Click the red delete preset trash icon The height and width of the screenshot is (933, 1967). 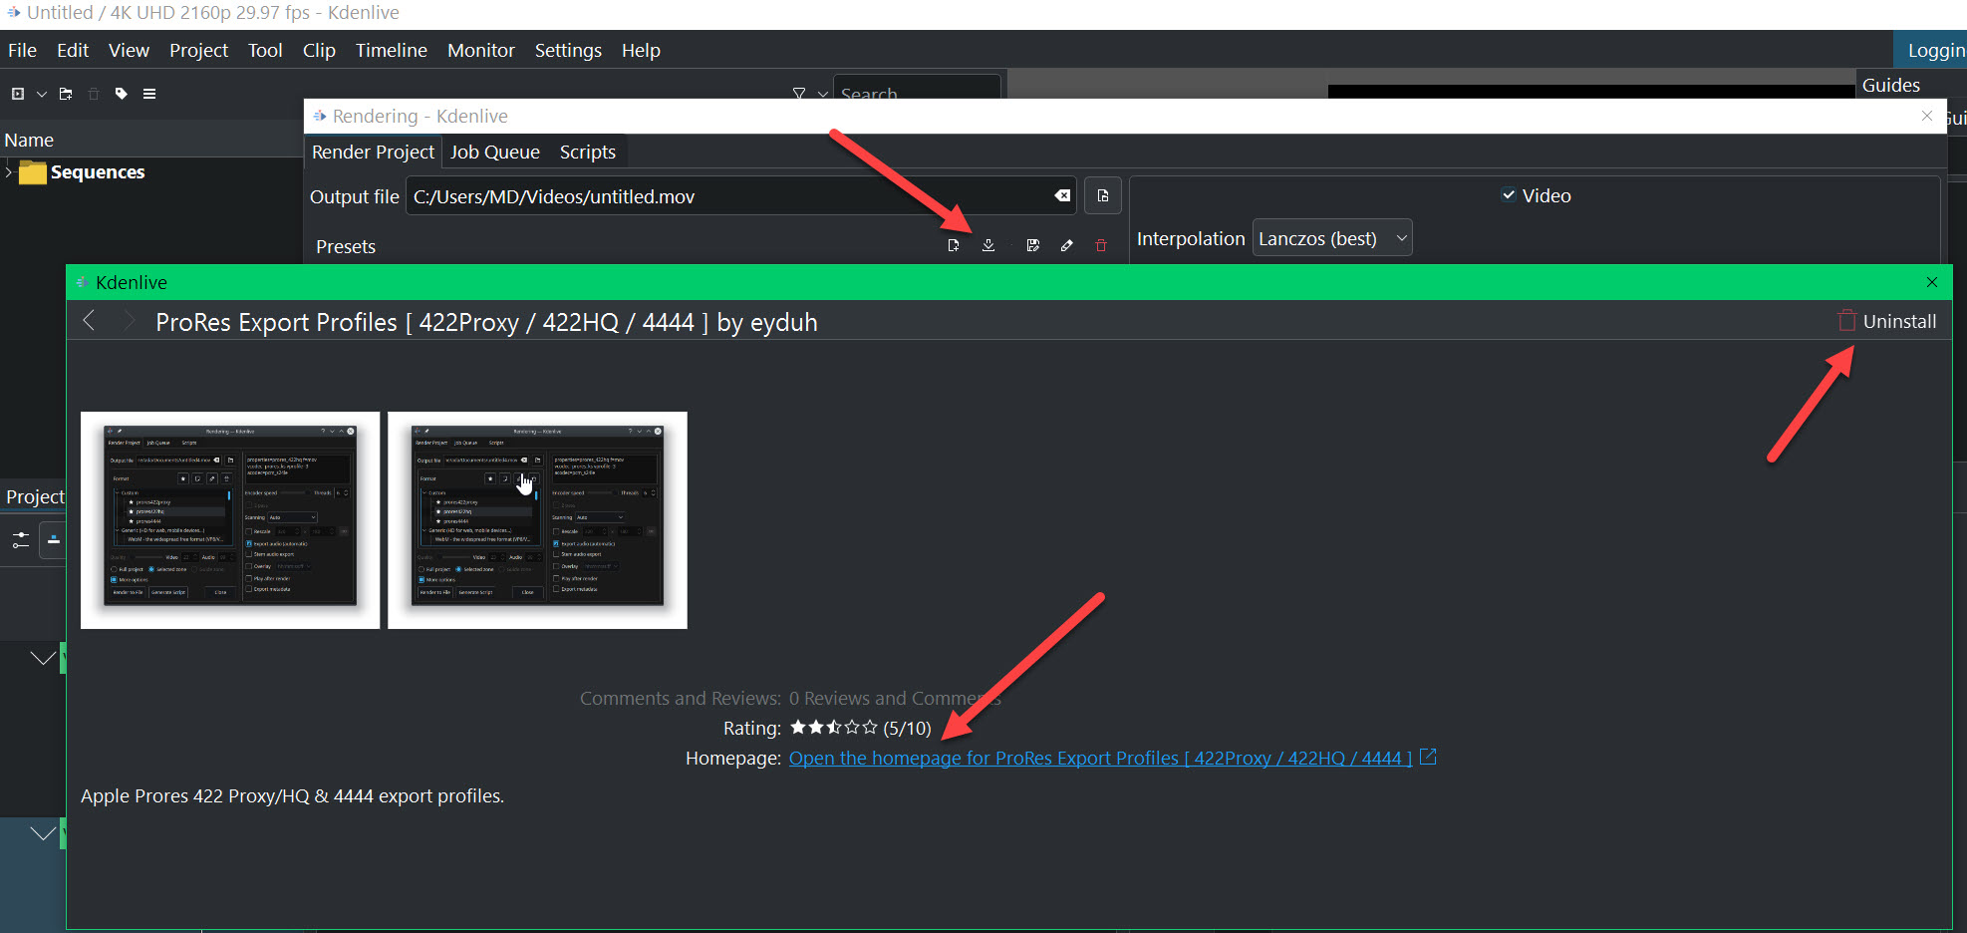click(1101, 245)
